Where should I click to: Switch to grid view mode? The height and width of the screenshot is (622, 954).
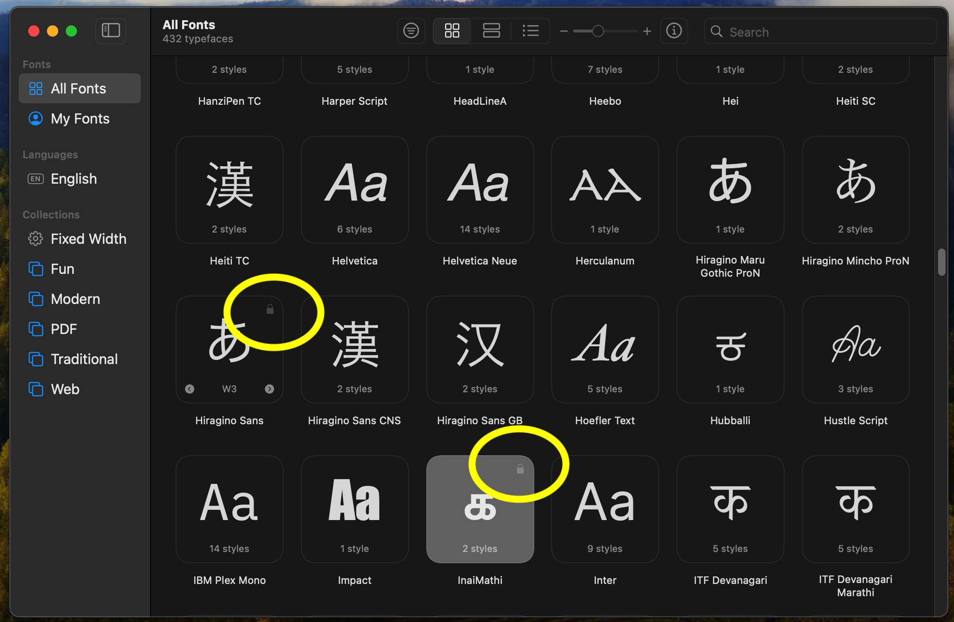point(452,31)
